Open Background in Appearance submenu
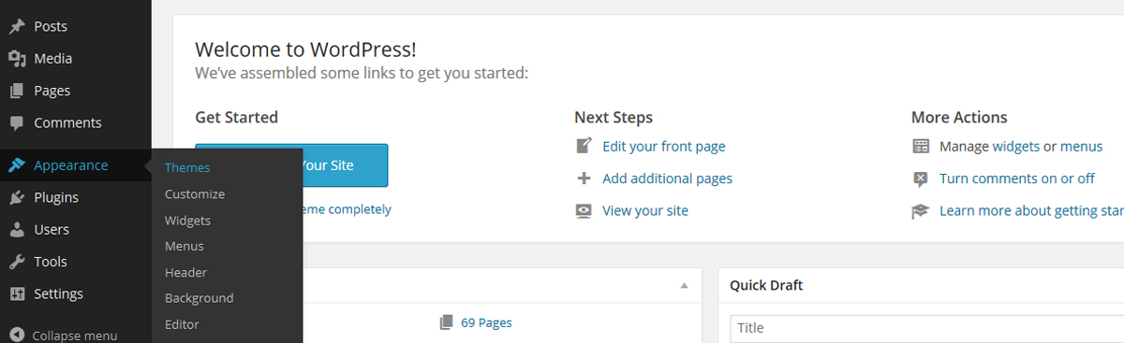The height and width of the screenshot is (343, 1124). click(x=199, y=298)
